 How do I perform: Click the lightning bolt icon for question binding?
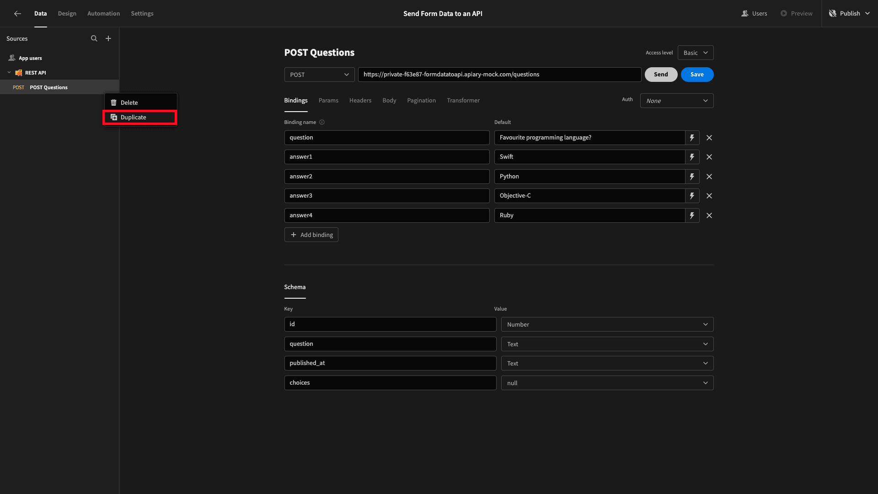point(692,138)
